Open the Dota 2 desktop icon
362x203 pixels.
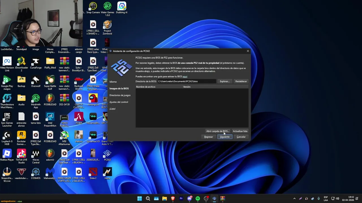tap(93, 174)
